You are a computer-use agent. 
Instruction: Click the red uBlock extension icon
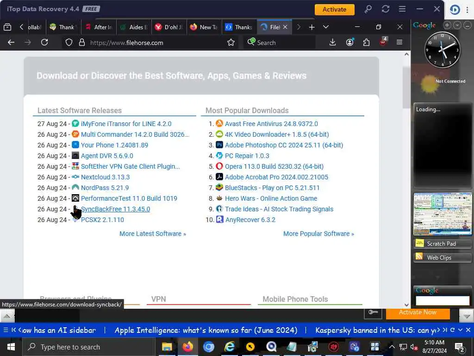tap(383, 42)
